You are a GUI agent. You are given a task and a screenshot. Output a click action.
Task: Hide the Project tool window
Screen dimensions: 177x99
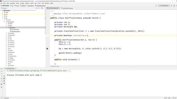click(x=44, y=8)
